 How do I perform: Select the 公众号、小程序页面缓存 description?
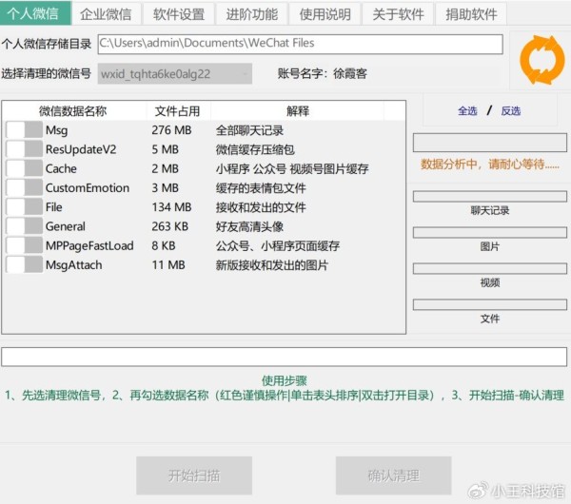[x=278, y=246]
